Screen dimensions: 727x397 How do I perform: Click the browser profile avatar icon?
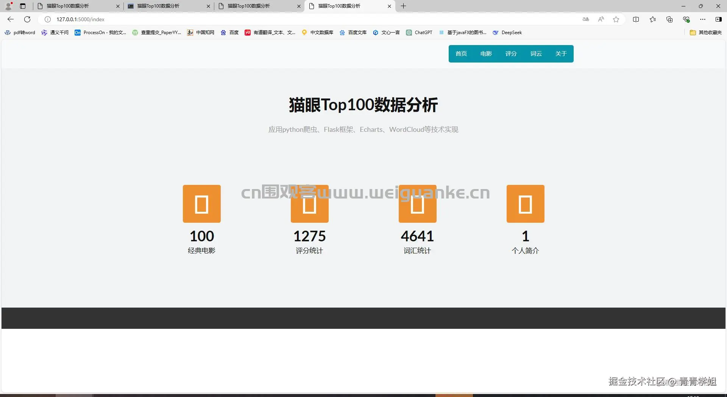[8, 6]
